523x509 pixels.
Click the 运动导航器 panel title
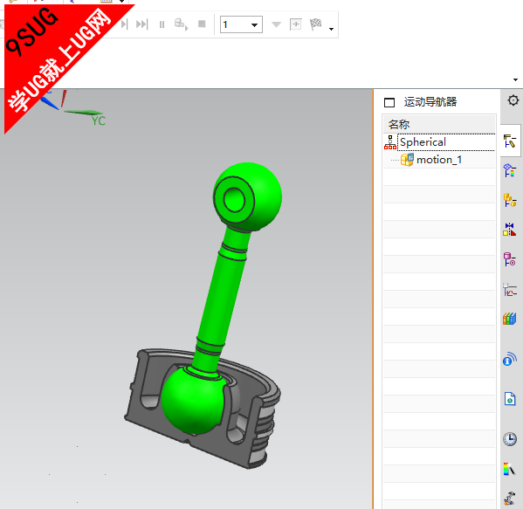[x=430, y=102]
